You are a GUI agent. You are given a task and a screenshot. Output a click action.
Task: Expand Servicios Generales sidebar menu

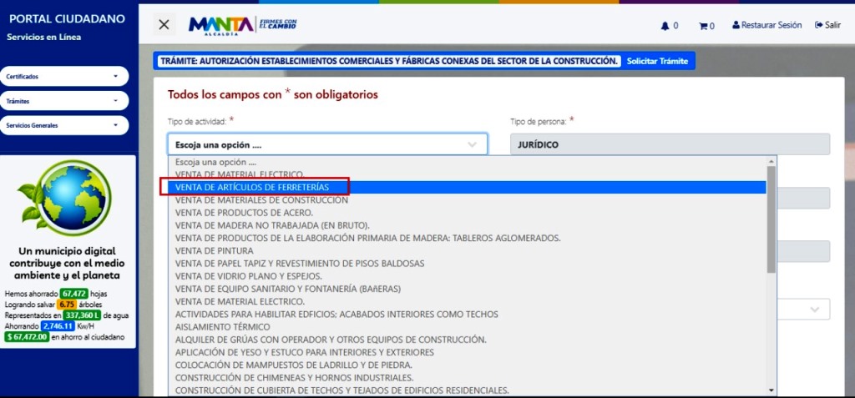click(63, 125)
